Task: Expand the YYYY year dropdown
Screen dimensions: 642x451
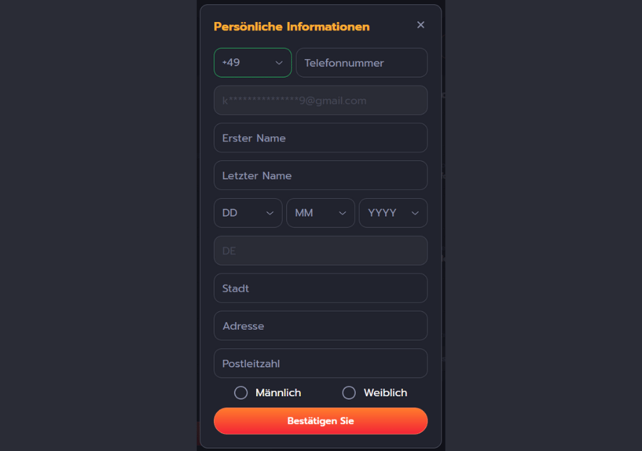Action: [x=393, y=213]
